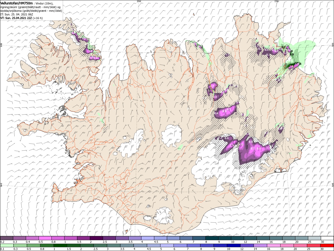The width and height of the screenshot is (334, 251).
Task: Click the dark teal 8 swatch in upper legend
Action: [212, 238]
